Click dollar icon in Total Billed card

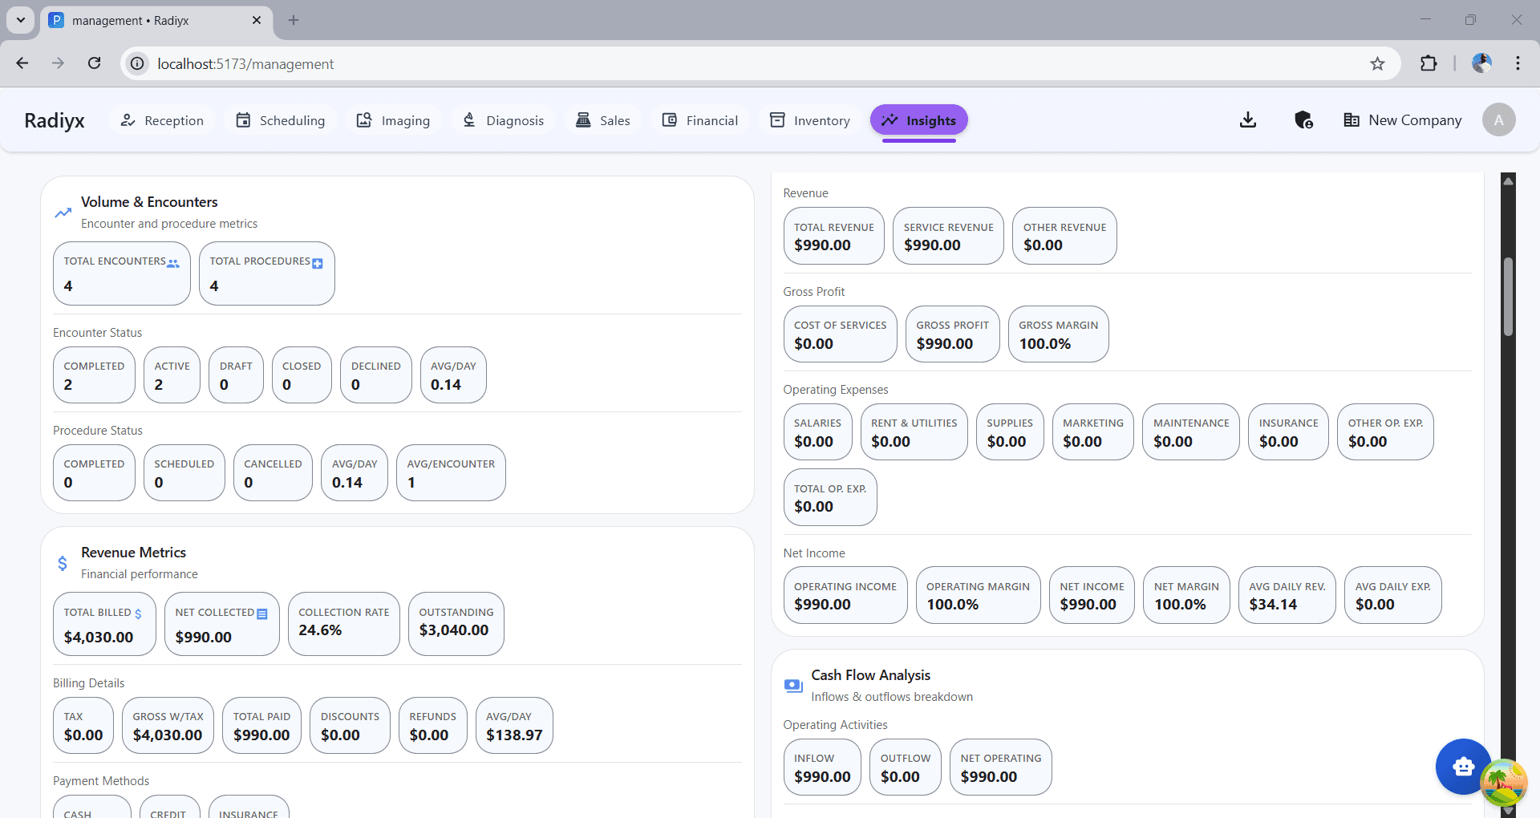coord(138,613)
